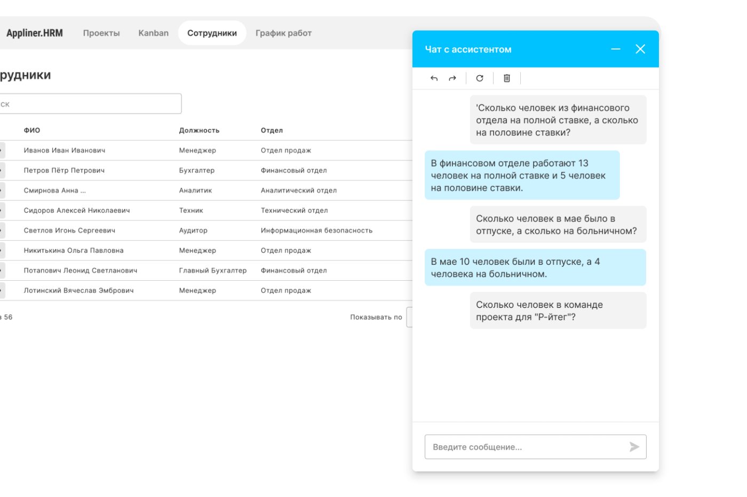Click the Отдел column header
This screenshot has height=497, width=747.
(x=272, y=131)
